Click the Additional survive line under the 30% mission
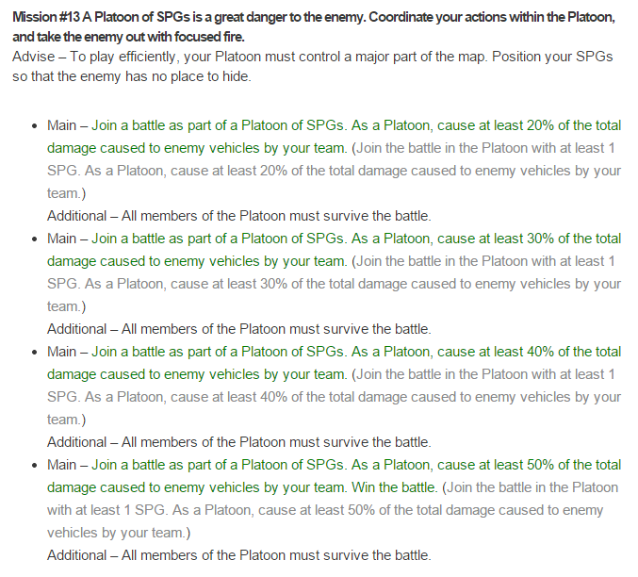This screenshot has width=638, height=577. pyautogui.click(x=239, y=329)
